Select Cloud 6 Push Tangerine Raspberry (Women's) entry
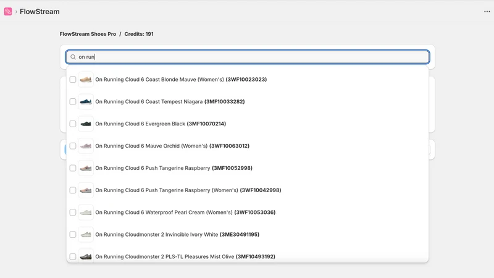Screen dimensions: 494x278 [248, 190]
